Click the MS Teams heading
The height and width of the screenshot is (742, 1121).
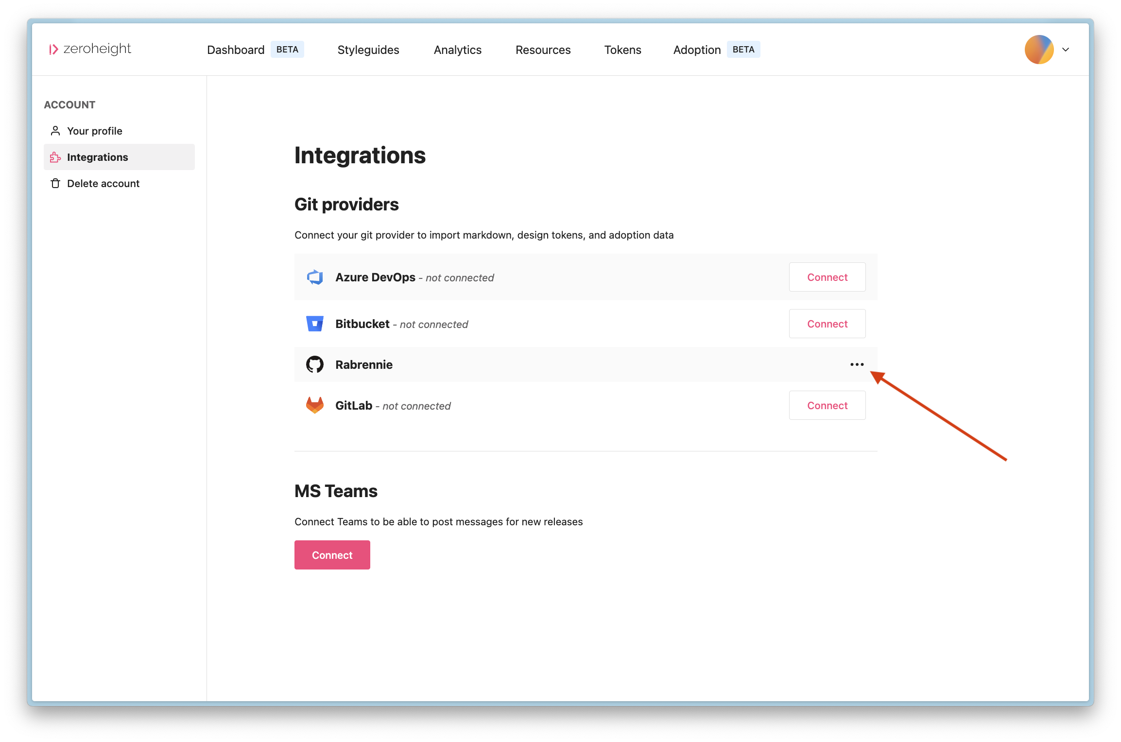point(336,491)
